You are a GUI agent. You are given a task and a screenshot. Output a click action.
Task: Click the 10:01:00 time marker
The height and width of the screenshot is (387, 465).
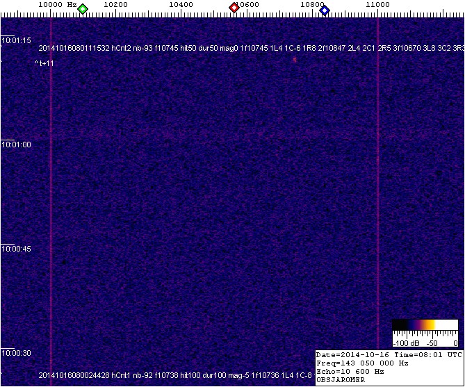[x=16, y=145]
